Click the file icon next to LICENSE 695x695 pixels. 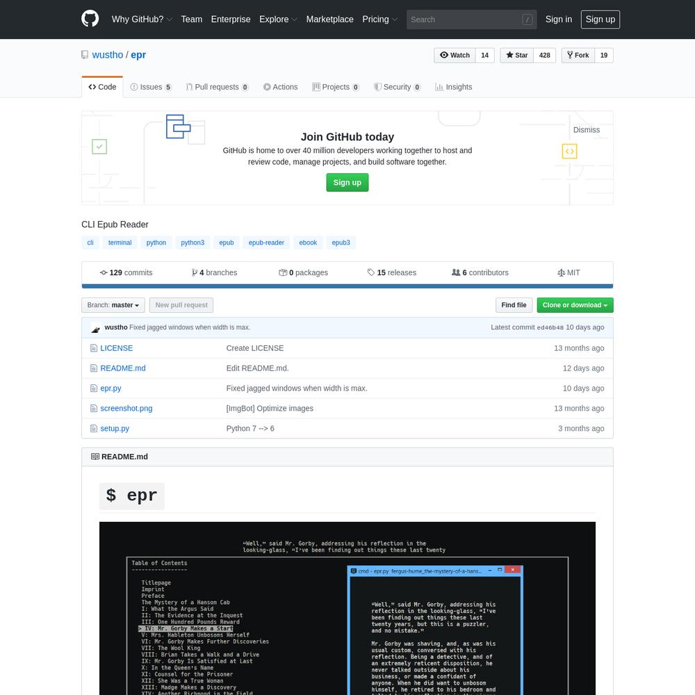[94, 348]
